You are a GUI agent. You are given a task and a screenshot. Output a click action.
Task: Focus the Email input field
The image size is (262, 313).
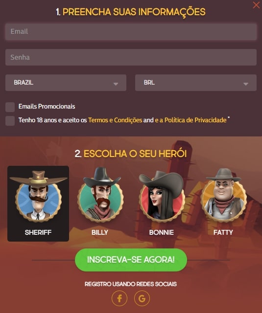coord(131,32)
